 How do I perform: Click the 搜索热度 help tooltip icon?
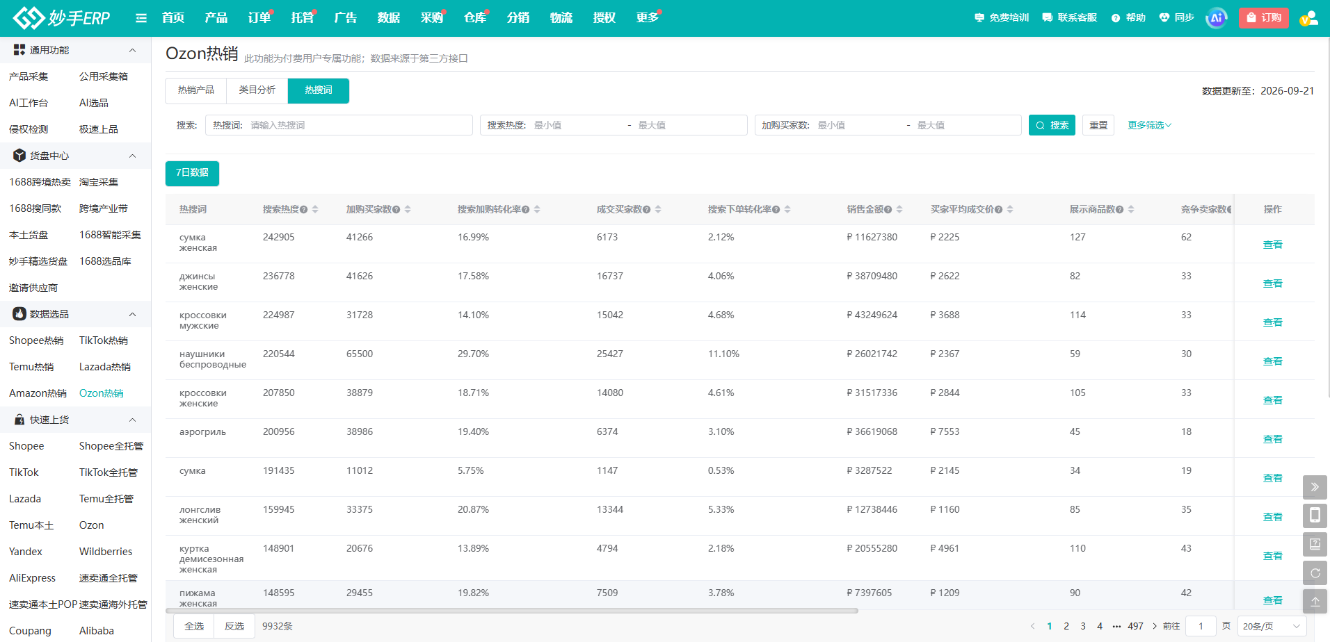[x=304, y=210]
